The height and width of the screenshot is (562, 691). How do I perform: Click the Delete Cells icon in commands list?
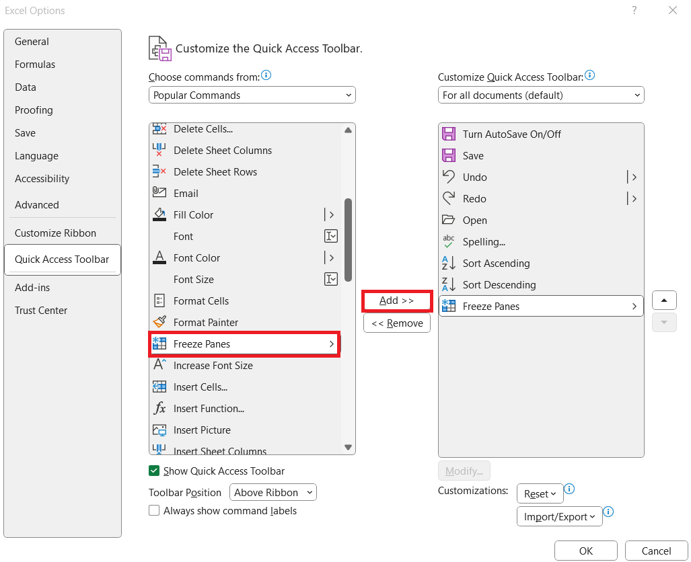coord(159,129)
